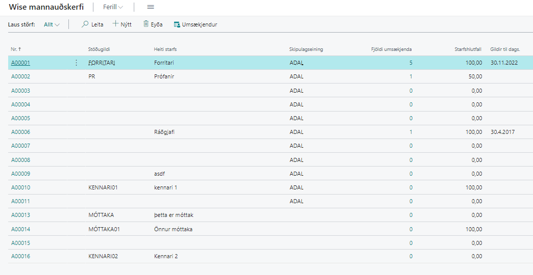Viewport: 533px width, 275px height.
Task: Click the Heiti starfs column header
Action: tap(165, 49)
